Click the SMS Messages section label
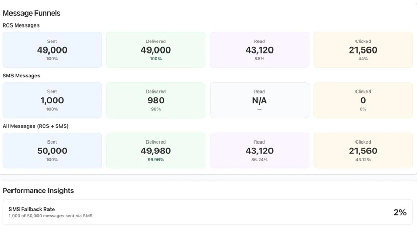This screenshot has width=417, height=234. point(21,76)
